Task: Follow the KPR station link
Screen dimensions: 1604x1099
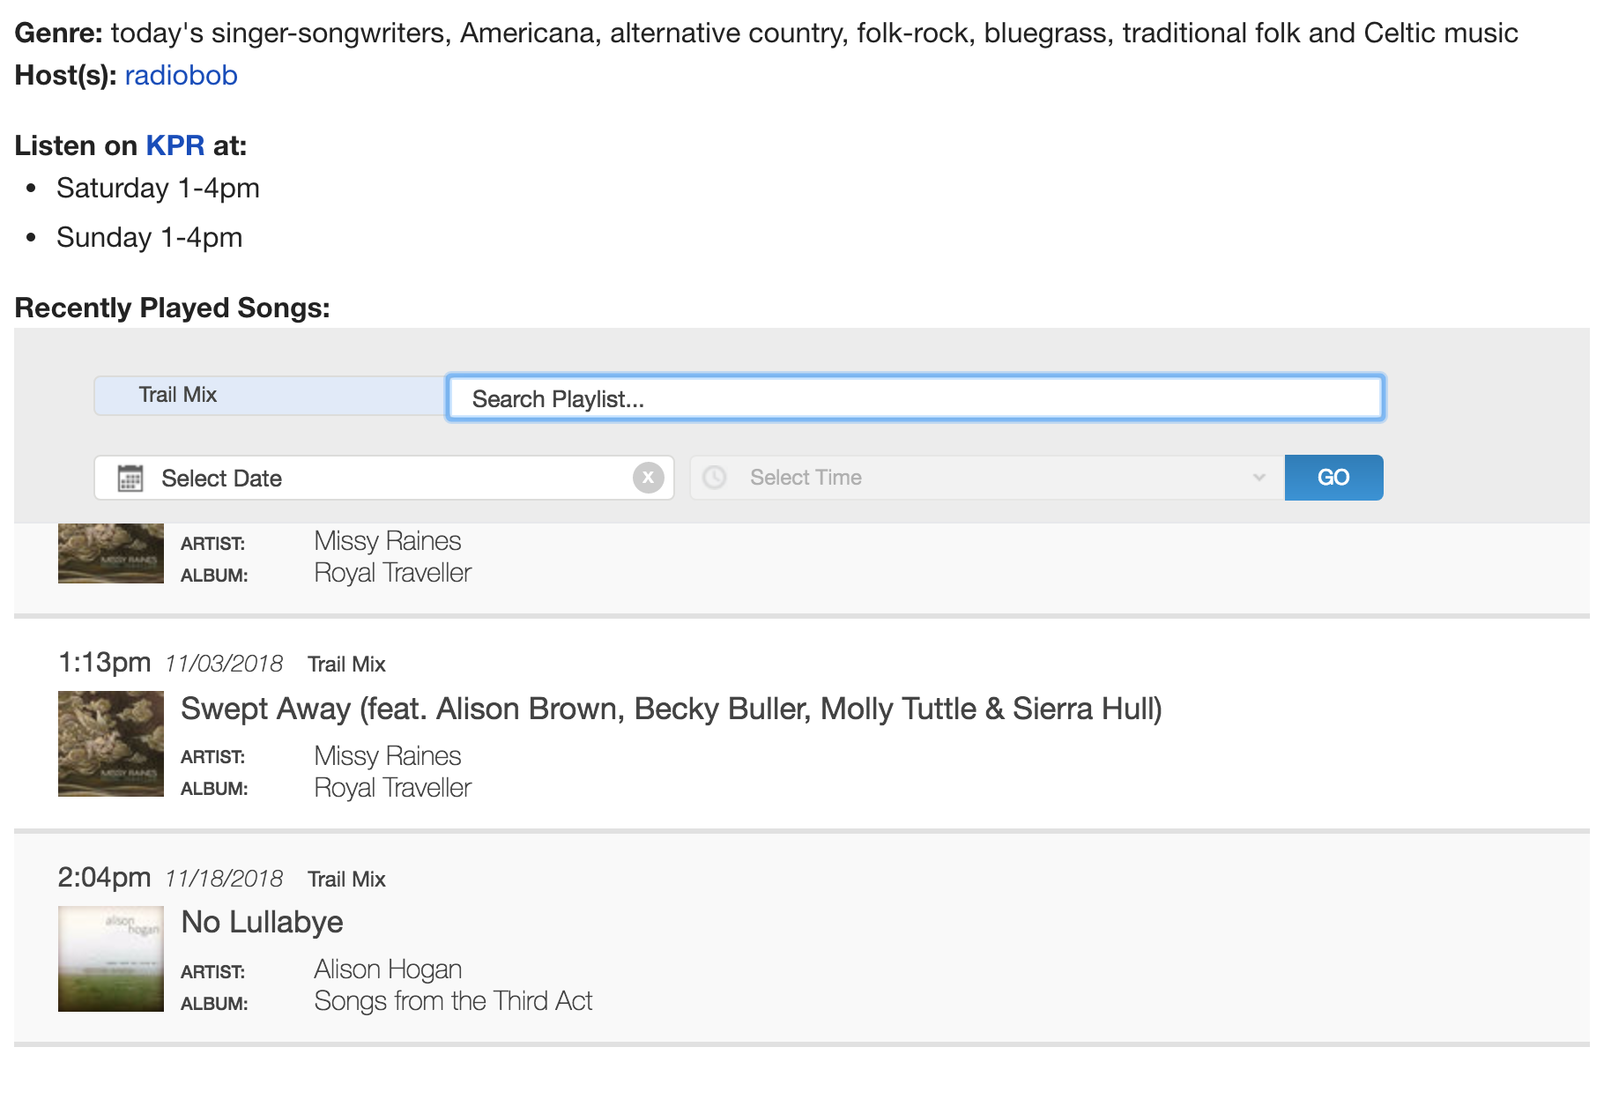Action: [175, 145]
